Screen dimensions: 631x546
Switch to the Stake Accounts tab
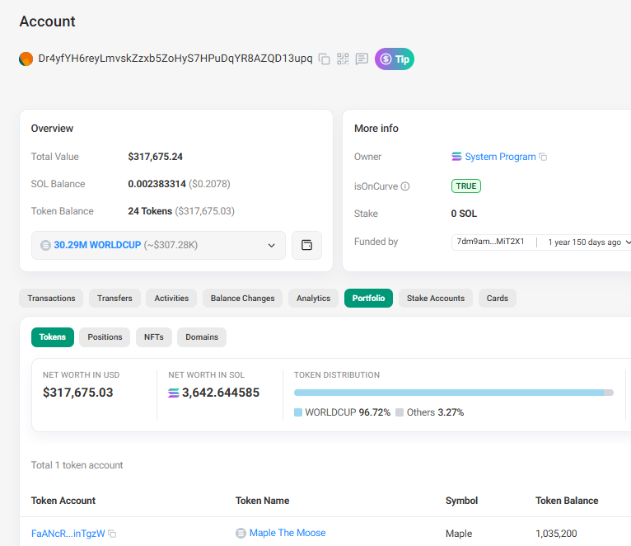(436, 299)
